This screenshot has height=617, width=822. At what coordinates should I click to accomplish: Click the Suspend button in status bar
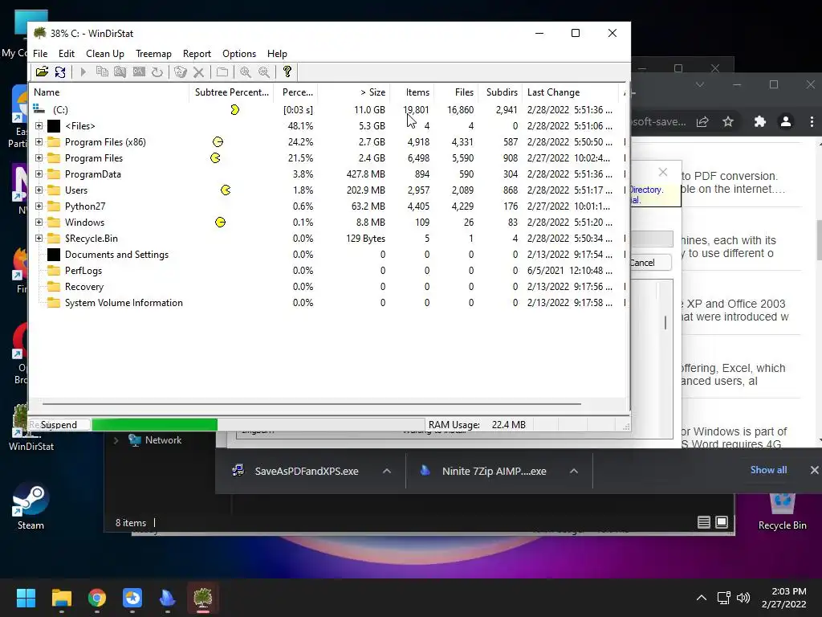point(59,424)
